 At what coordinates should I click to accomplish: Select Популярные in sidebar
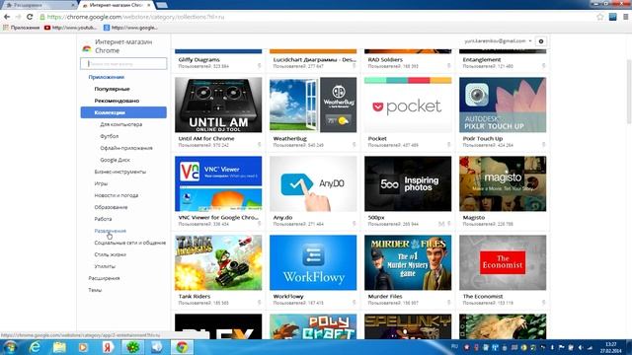[112, 89]
